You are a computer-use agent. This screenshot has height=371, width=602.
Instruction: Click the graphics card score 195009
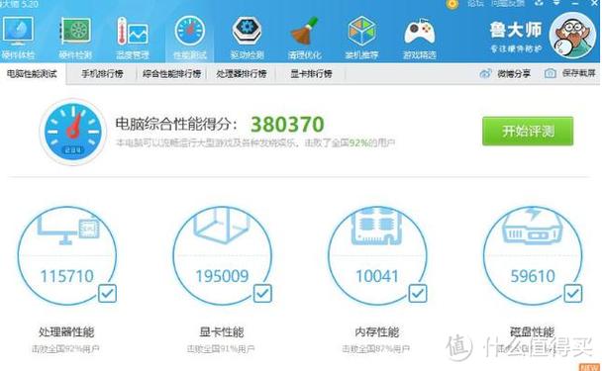(x=222, y=276)
